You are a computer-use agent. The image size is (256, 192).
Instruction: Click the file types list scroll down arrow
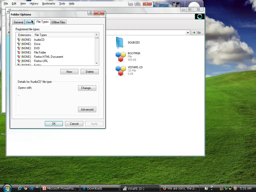(x=97, y=63)
